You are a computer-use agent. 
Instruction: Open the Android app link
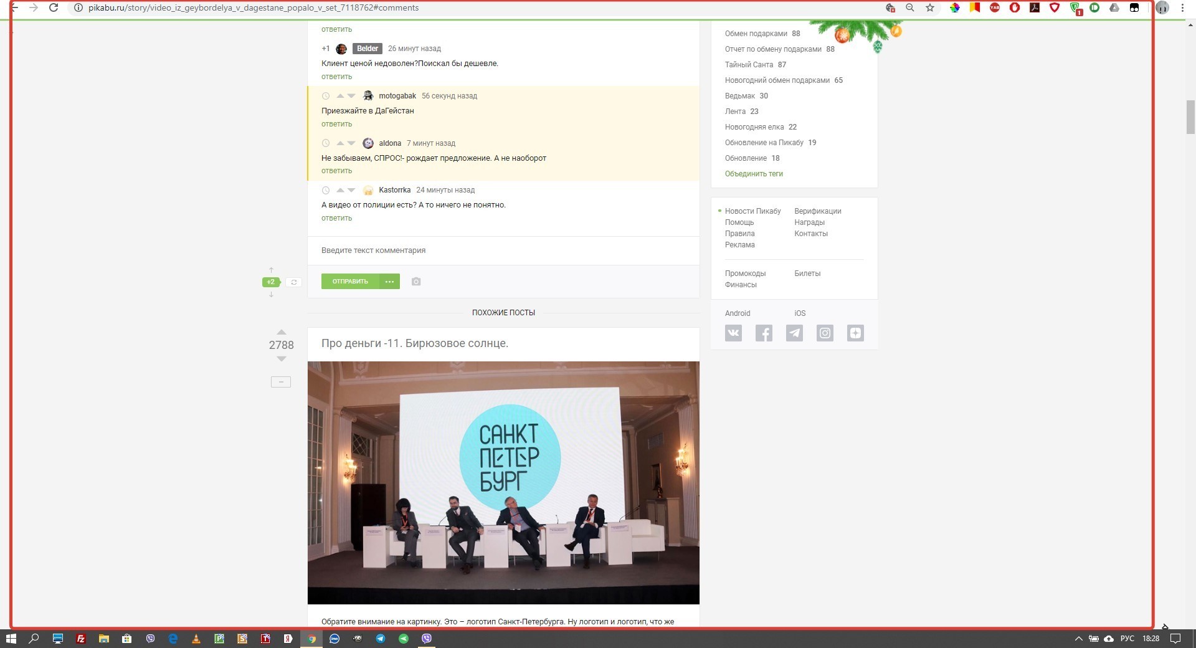(x=738, y=313)
